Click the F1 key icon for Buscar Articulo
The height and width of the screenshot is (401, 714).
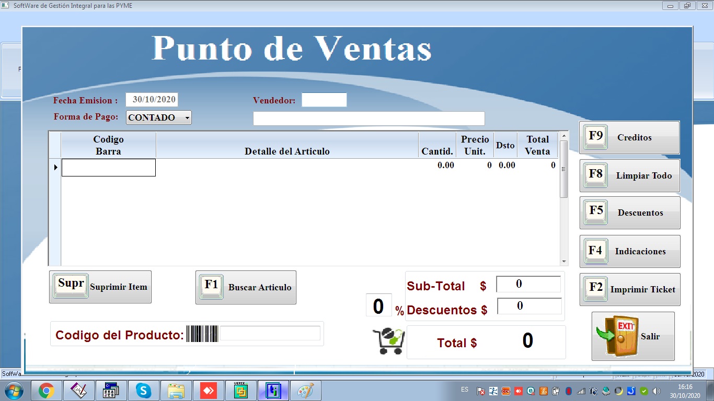click(x=211, y=286)
